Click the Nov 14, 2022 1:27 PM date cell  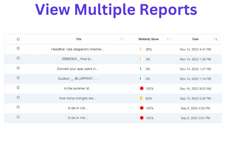click(x=196, y=69)
